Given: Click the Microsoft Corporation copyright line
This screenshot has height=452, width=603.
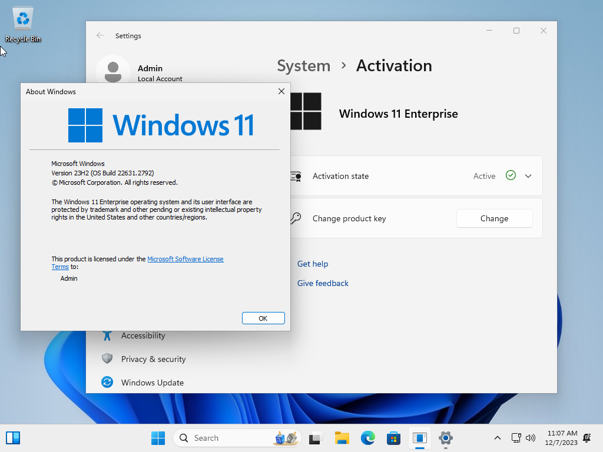Looking at the screenshot, I should pyautogui.click(x=115, y=182).
